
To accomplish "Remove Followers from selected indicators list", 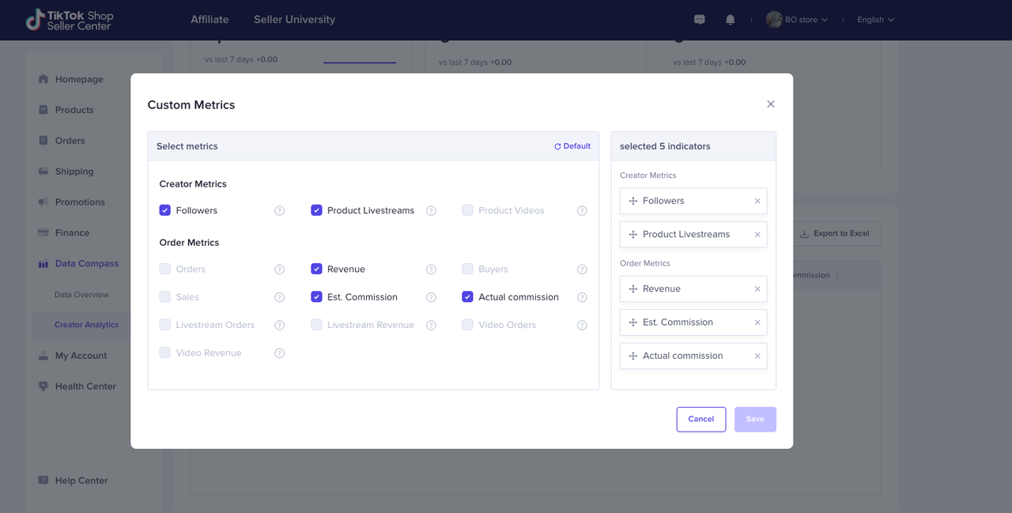I will (x=757, y=202).
